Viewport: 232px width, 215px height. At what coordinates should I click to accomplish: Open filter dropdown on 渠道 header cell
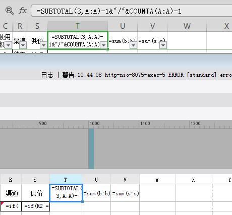click(x=23, y=45)
